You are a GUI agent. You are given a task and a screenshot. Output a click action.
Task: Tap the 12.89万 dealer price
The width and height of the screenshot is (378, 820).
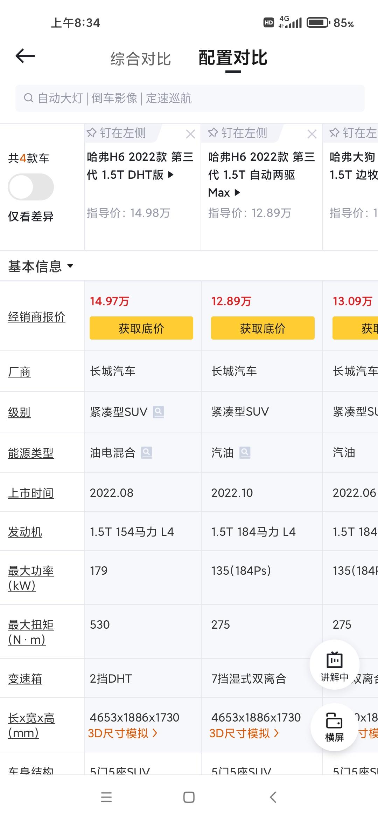[231, 301]
